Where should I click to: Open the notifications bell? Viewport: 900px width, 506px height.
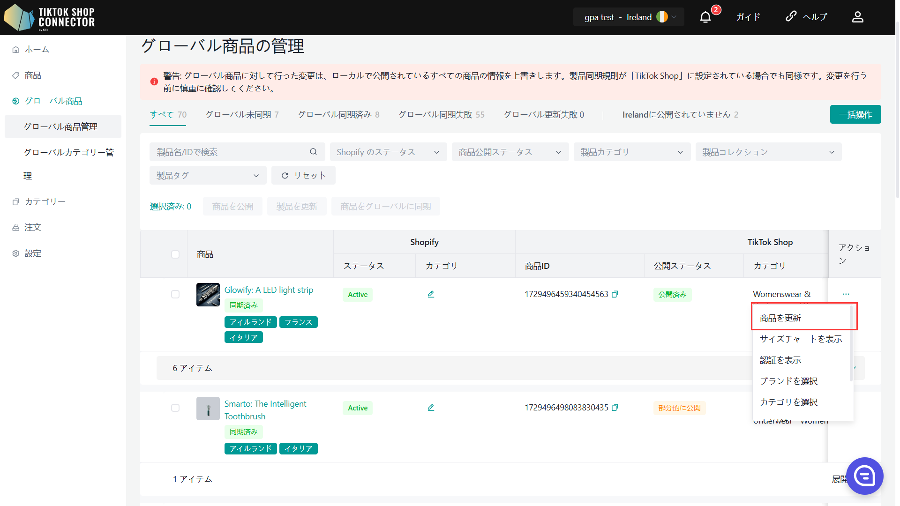[x=705, y=17]
